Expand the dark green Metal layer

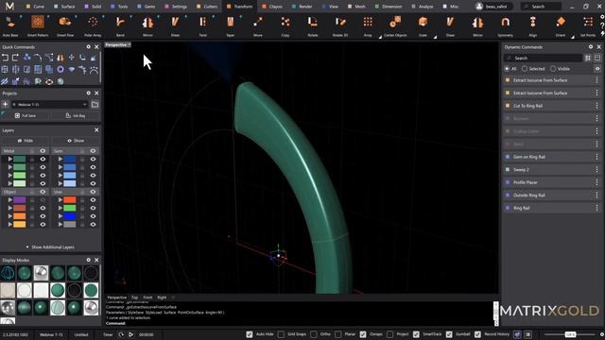(10, 159)
